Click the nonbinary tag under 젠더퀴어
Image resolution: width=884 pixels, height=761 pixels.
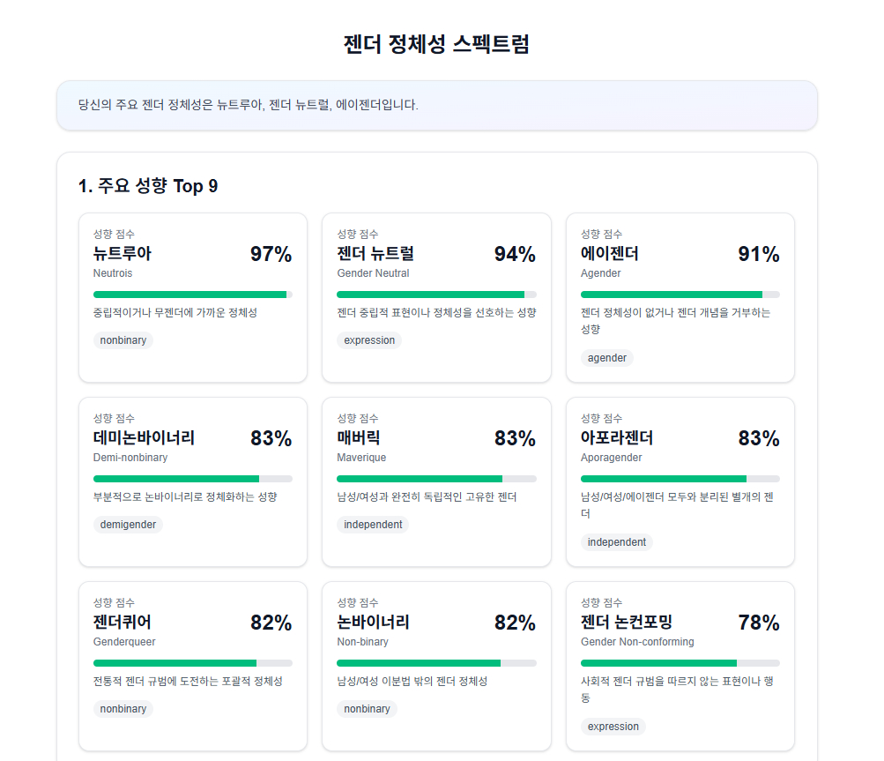pyautogui.click(x=123, y=709)
